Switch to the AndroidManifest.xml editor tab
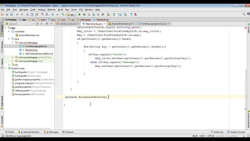 point(121,23)
